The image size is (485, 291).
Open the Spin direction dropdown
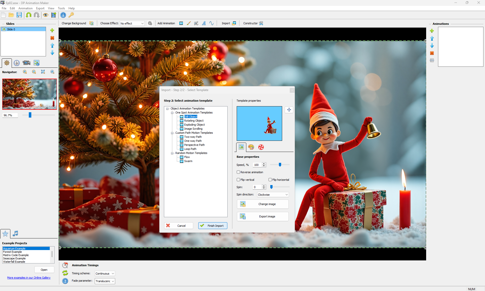click(x=273, y=195)
